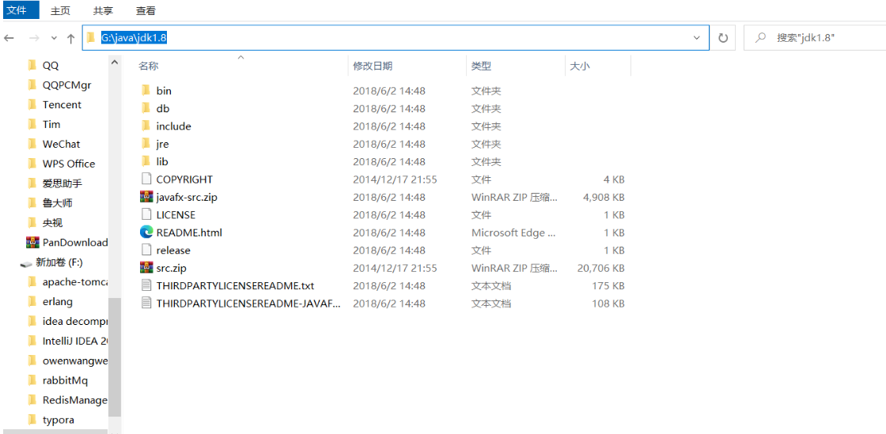Click the search magnifier icon
This screenshot has width=886, height=434.
coord(760,38)
